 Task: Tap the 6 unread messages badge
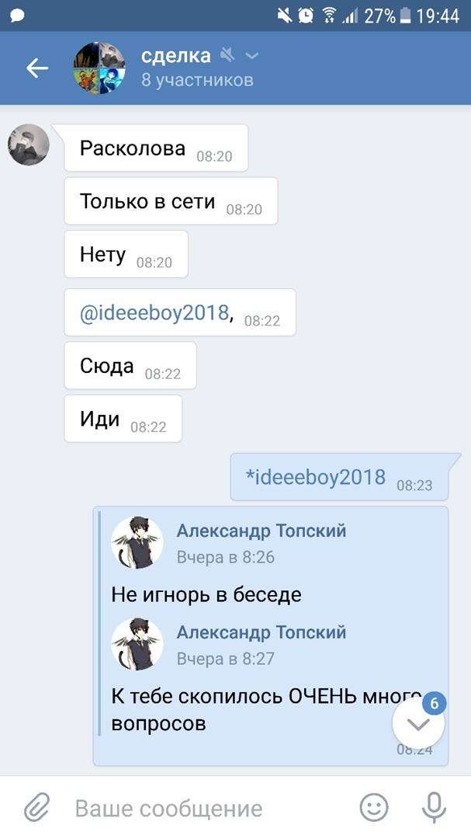point(434,703)
